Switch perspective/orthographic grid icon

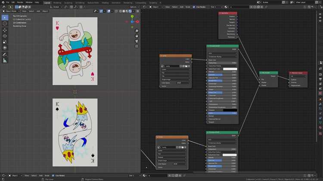137,46
